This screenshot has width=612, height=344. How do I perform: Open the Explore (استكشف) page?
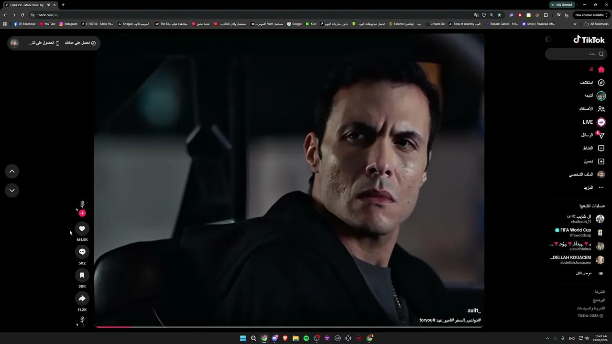[x=592, y=83]
